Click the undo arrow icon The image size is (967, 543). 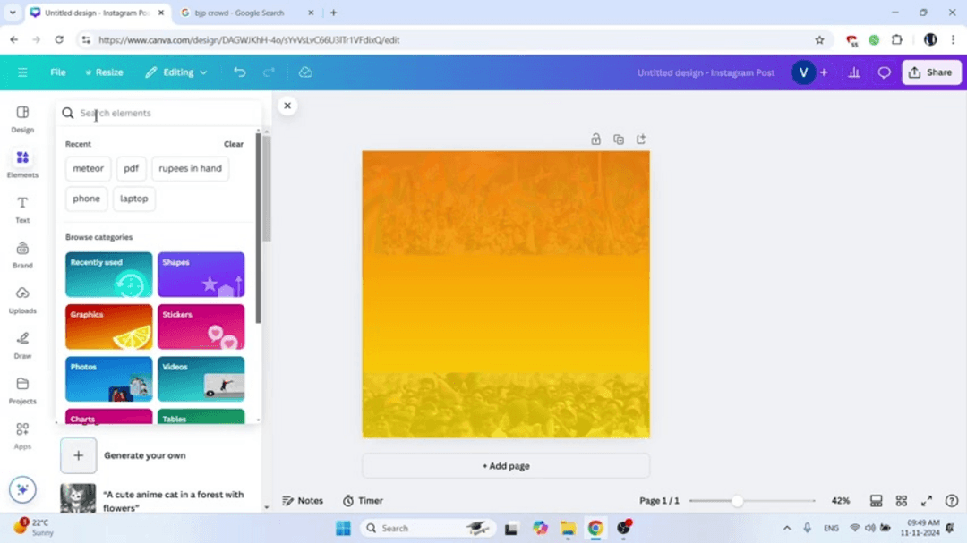(x=239, y=72)
